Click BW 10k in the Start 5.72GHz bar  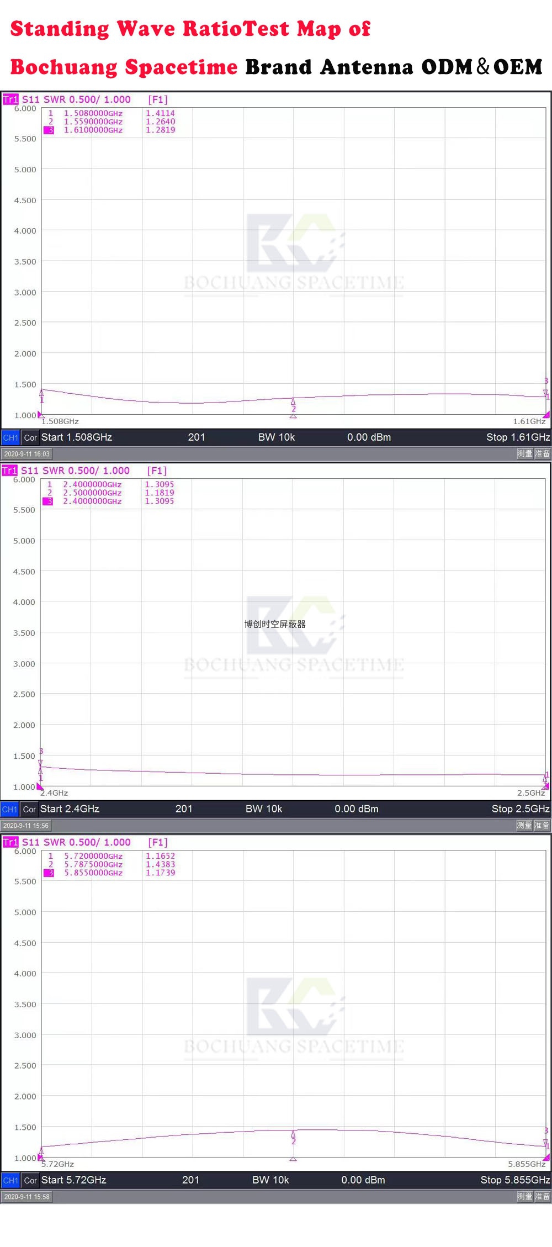tap(270, 1180)
